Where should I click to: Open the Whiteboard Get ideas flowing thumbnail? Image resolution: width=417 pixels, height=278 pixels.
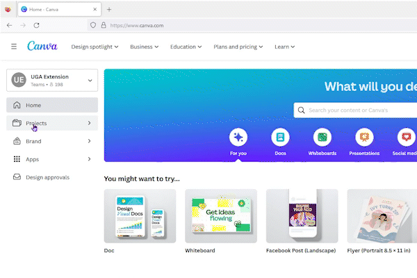pos(221,216)
